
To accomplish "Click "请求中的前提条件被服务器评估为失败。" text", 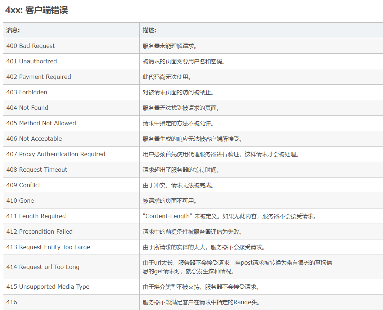I will (x=193, y=232).
